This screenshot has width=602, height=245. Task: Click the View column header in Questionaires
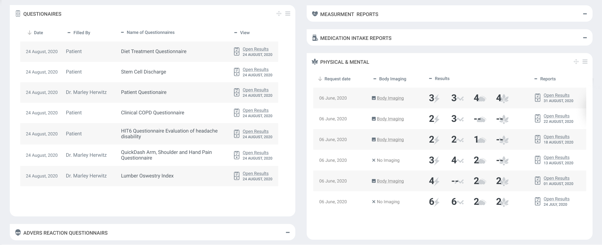pyautogui.click(x=242, y=33)
